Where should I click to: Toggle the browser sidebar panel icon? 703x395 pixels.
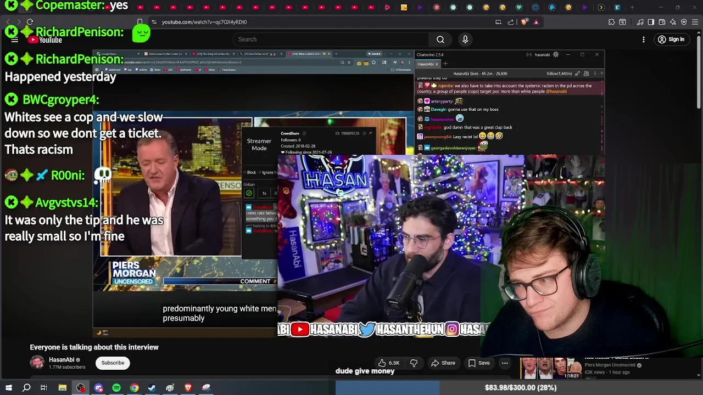(x=651, y=22)
